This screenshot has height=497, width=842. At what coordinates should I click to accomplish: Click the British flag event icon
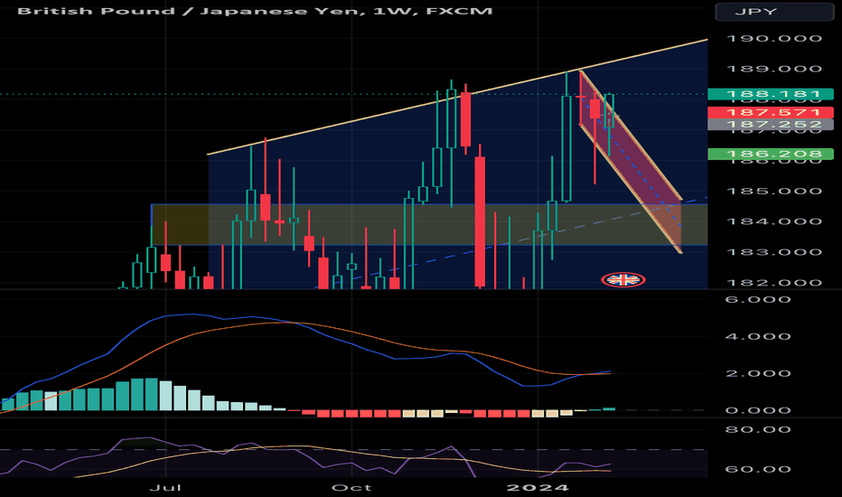point(622,279)
